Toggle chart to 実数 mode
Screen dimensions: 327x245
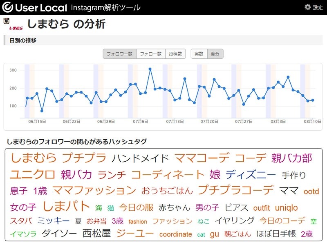click(x=199, y=54)
